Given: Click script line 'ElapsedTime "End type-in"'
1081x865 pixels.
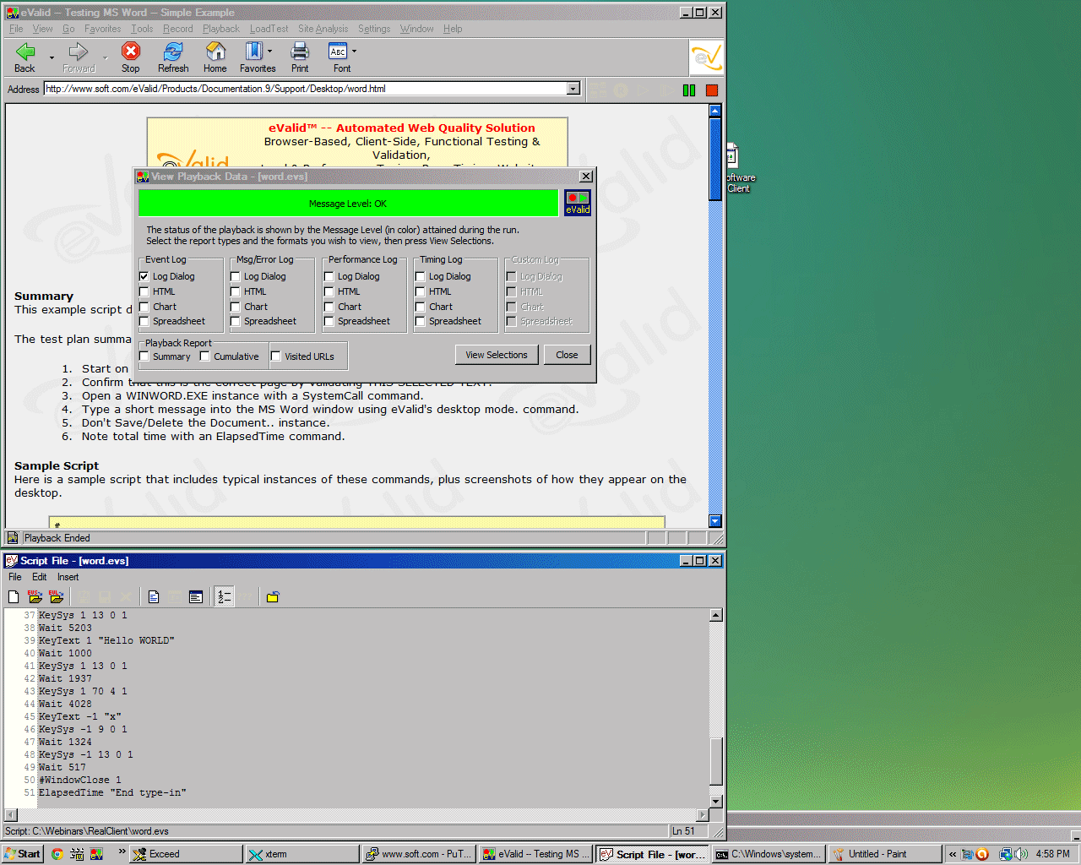Looking at the screenshot, I should click(112, 792).
